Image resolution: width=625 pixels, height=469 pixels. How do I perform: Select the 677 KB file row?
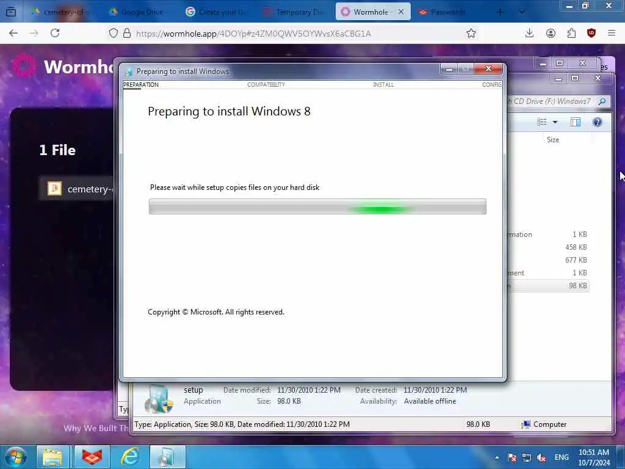(548, 260)
